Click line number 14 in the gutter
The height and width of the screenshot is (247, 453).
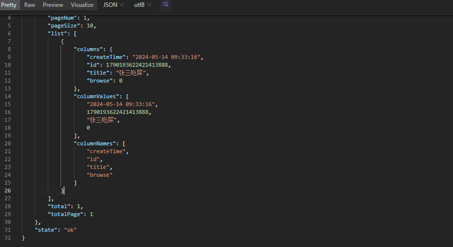click(x=8, y=96)
